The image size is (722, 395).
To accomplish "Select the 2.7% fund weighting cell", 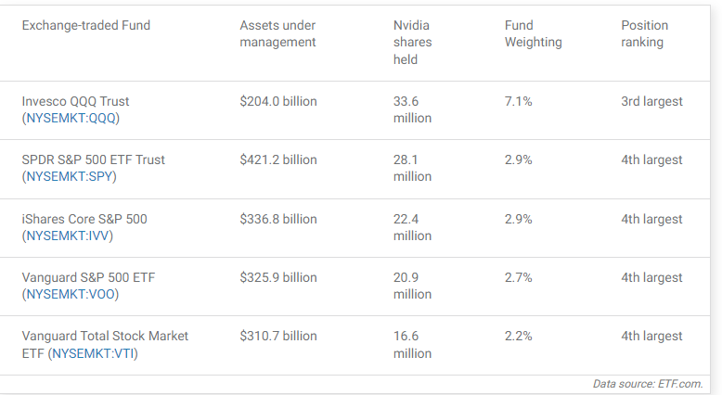I will point(518,277).
